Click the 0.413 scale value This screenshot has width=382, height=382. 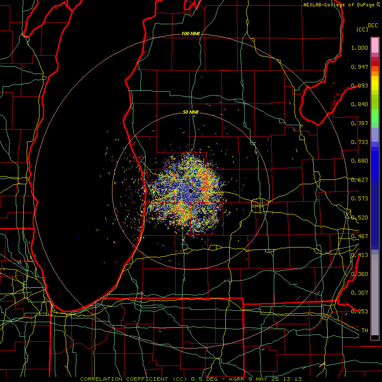click(360, 255)
